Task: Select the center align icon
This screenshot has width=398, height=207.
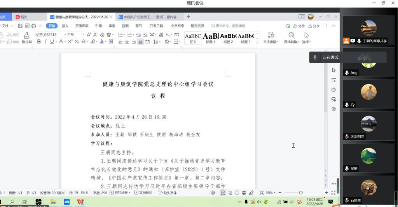Action: tap(127, 41)
